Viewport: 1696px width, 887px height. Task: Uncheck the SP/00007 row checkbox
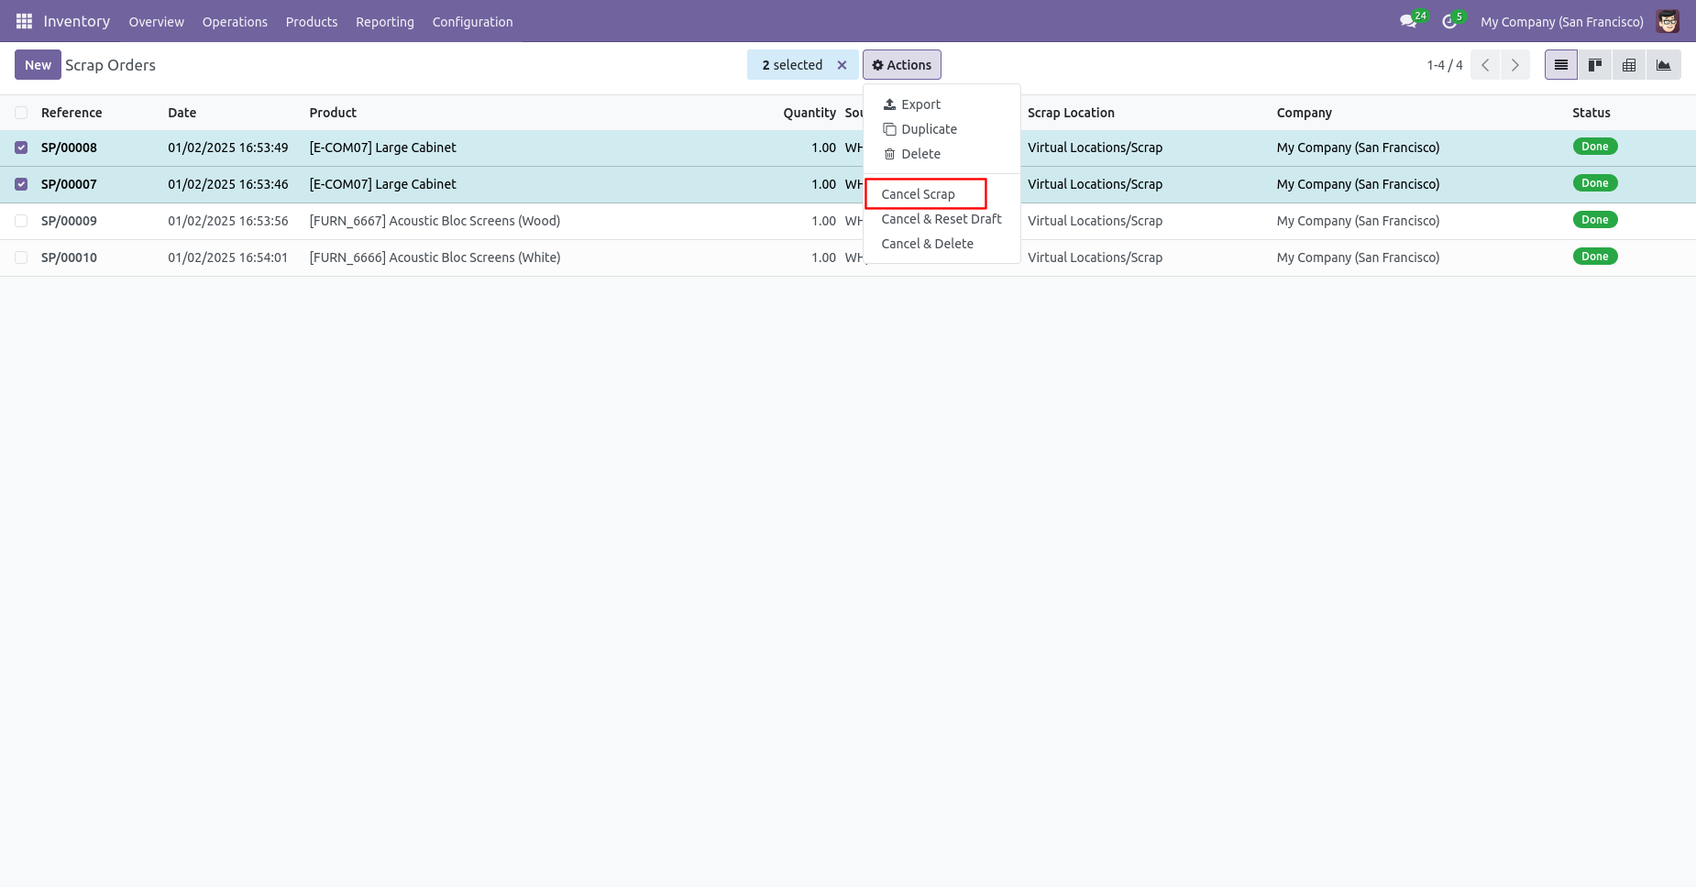(x=21, y=184)
